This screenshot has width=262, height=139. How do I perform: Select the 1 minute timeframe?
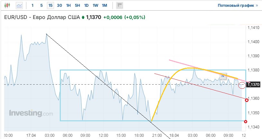[x=32, y=5]
